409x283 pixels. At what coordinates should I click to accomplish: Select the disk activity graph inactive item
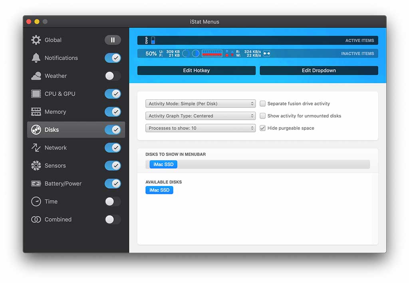tap(212, 53)
